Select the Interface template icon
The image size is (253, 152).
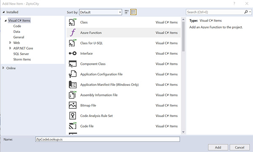(73, 53)
